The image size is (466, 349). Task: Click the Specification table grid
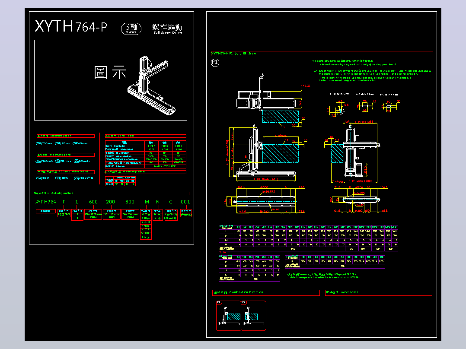coord(146,154)
